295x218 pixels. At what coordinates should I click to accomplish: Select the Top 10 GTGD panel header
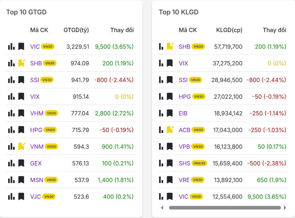point(26,12)
